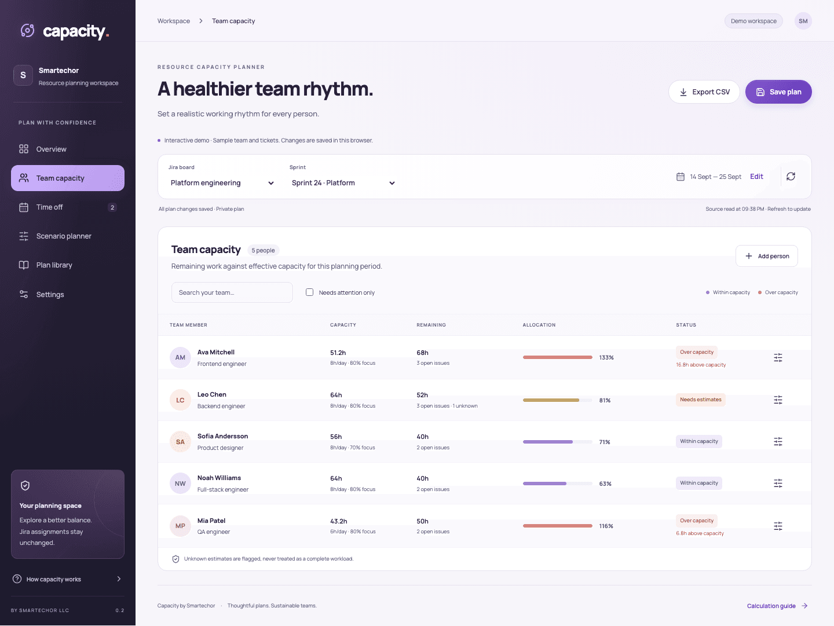
Task: Click the Time off calendar icon
Action: point(24,207)
